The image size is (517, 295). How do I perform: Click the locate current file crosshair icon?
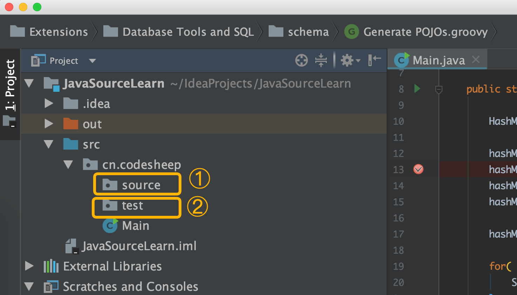[301, 60]
